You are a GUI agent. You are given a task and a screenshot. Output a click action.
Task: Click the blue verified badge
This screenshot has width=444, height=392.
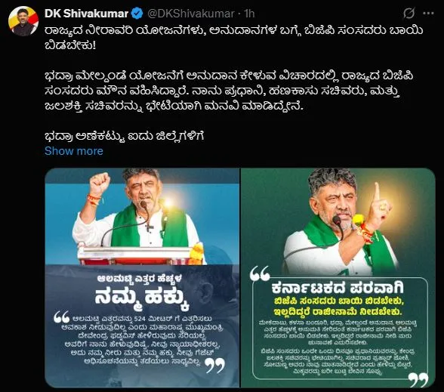(137, 14)
